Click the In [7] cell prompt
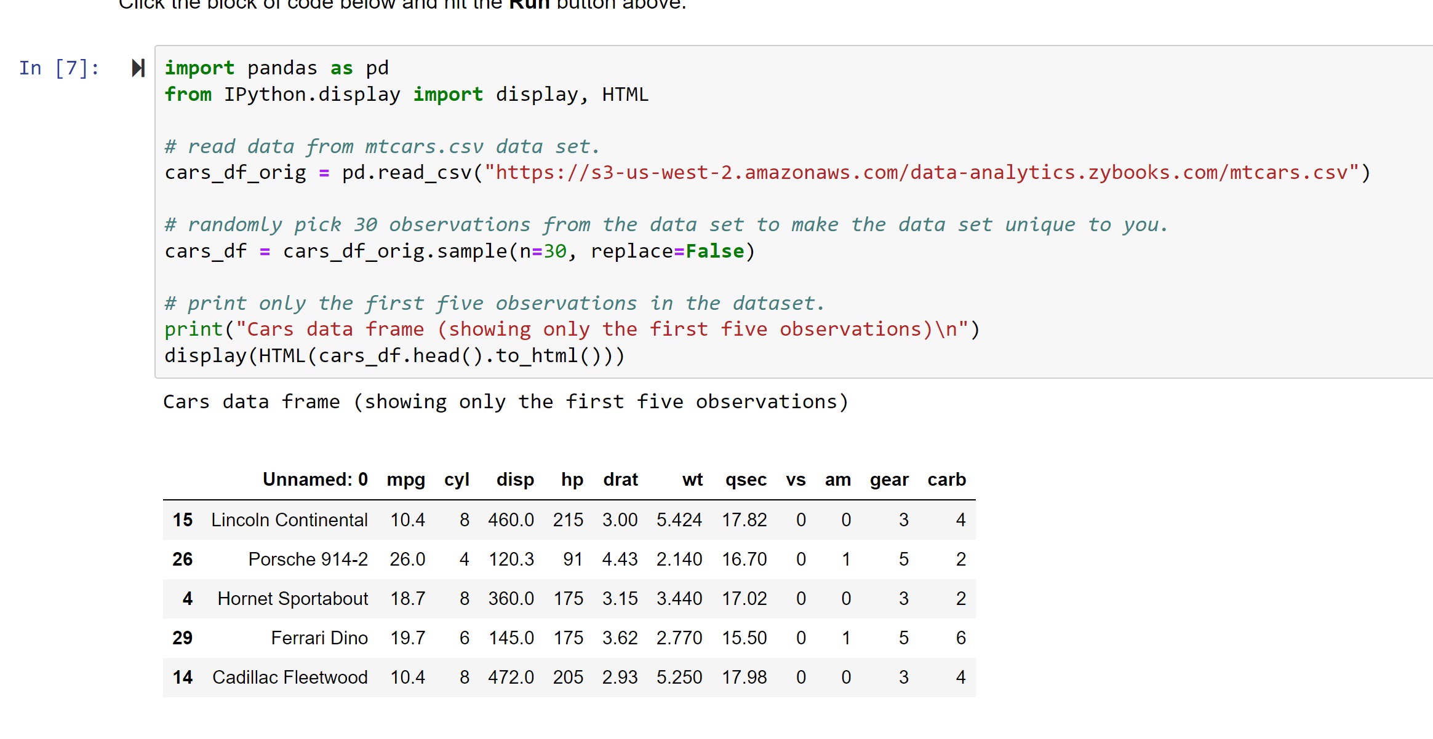Image resolution: width=1433 pixels, height=739 pixels. (x=59, y=68)
